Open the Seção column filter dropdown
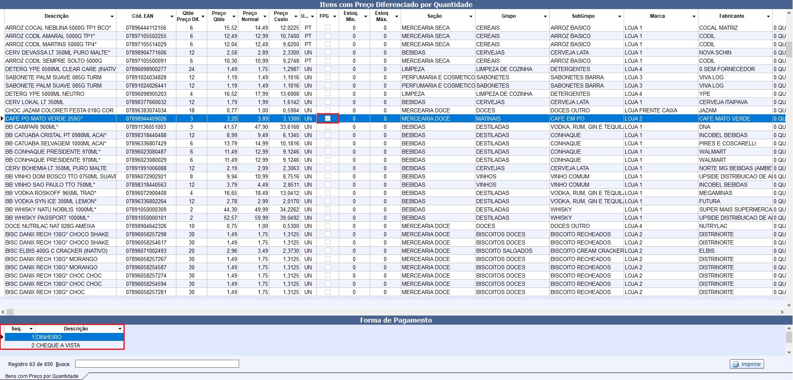 [x=471, y=17]
